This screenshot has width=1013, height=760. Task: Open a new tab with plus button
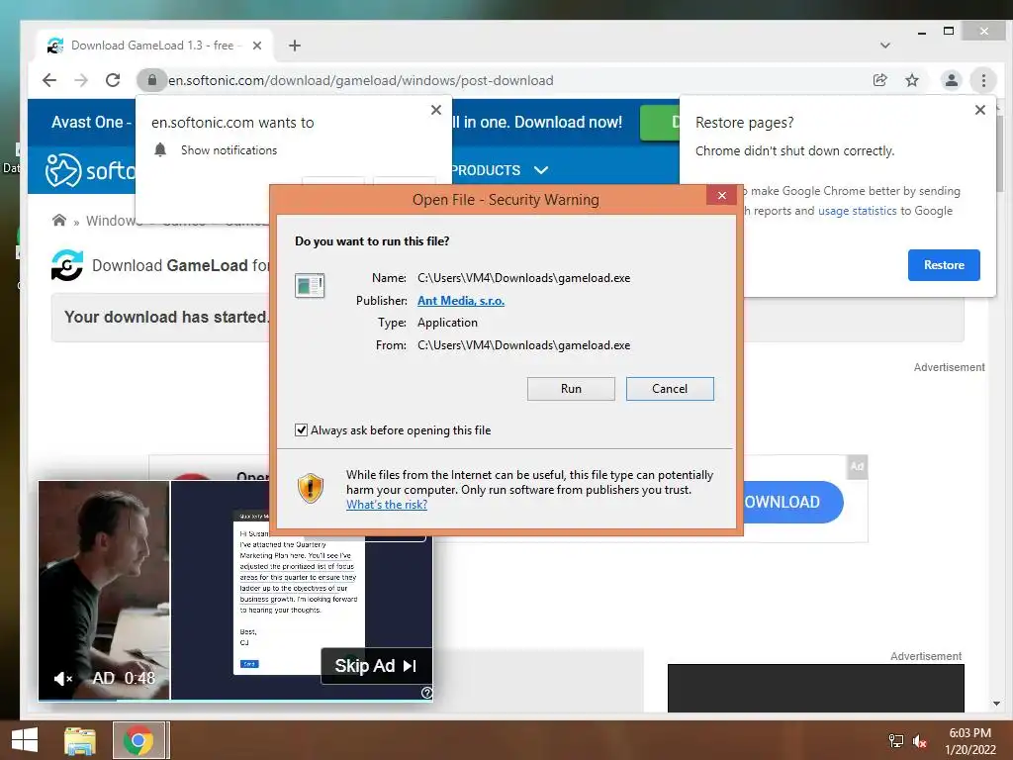click(295, 46)
